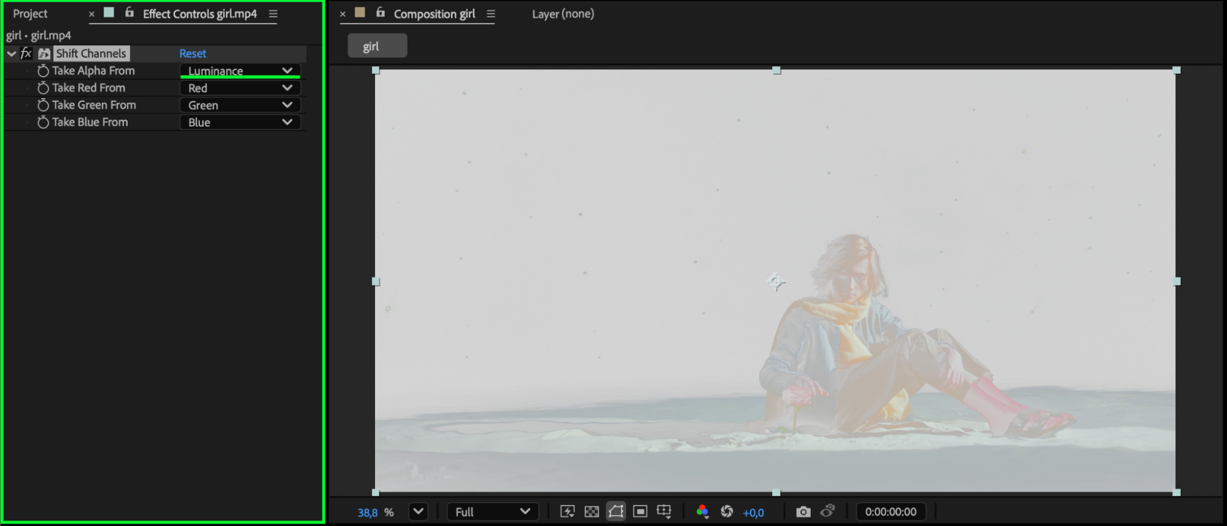Click the Fast Previews lightning icon

567,512
